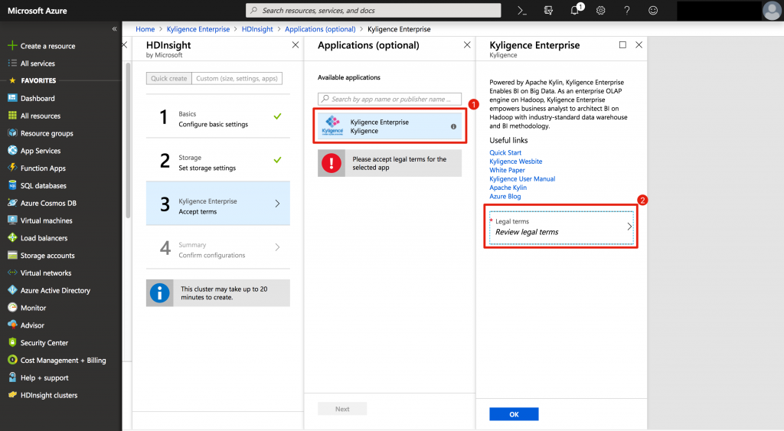This screenshot has width=784, height=431.
Task: Open notifications bell icon
Action: (575, 11)
